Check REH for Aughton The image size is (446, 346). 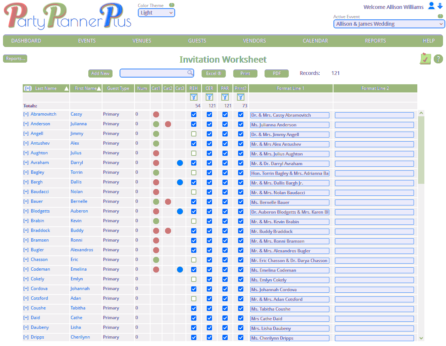click(x=194, y=153)
